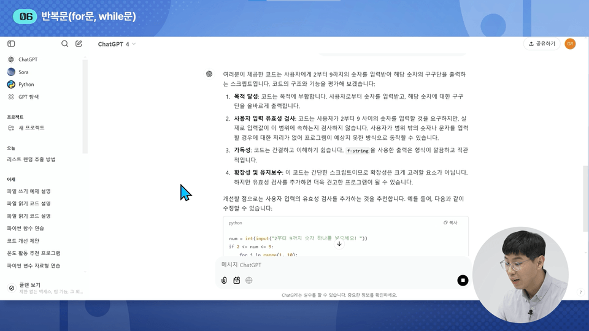Viewport: 589px width, 331px height.
Task: Click the python language label in code block
Action: [x=235, y=223]
